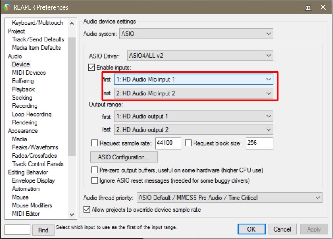333x239 pixels.
Task: Open the Audio system dropdown
Action: pyautogui.click(x=196, y=34)
